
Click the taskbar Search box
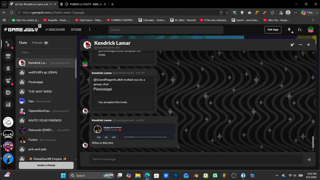91,175
